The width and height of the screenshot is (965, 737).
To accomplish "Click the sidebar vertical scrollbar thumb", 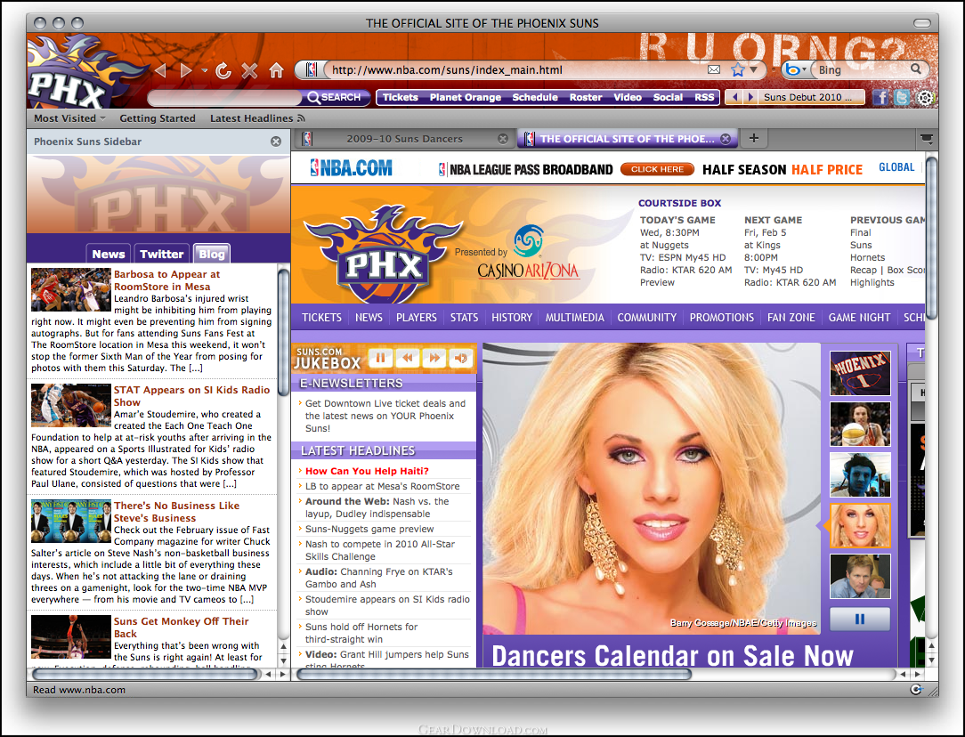I will click(x=283, y=331).
